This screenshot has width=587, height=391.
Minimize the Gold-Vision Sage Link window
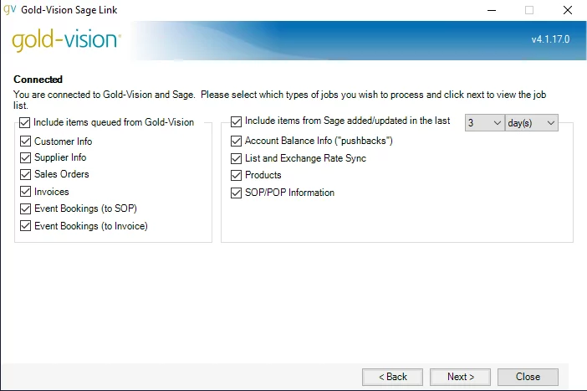coord(492,10)
